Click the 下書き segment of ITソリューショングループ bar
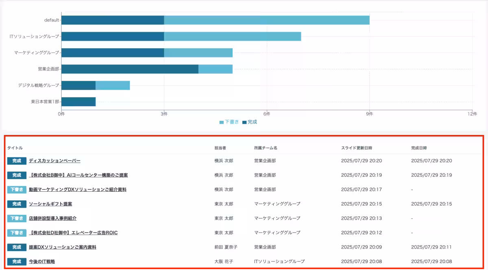The height and width of the screenshot is (270, 488). pos(232,36)
